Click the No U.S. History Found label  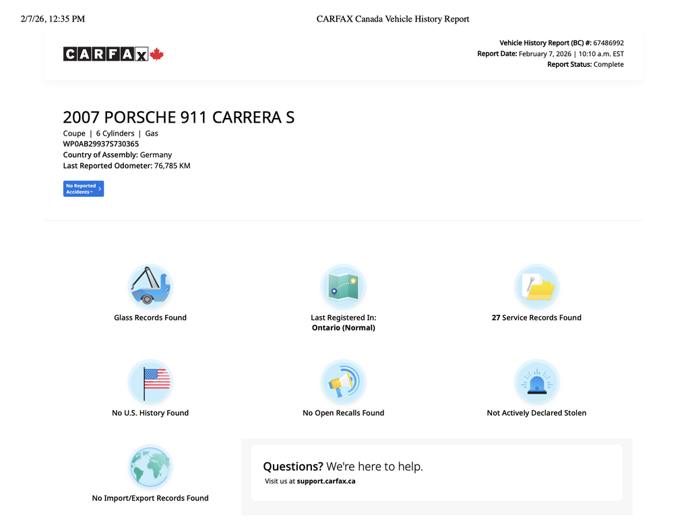click(x=150, y=413)
